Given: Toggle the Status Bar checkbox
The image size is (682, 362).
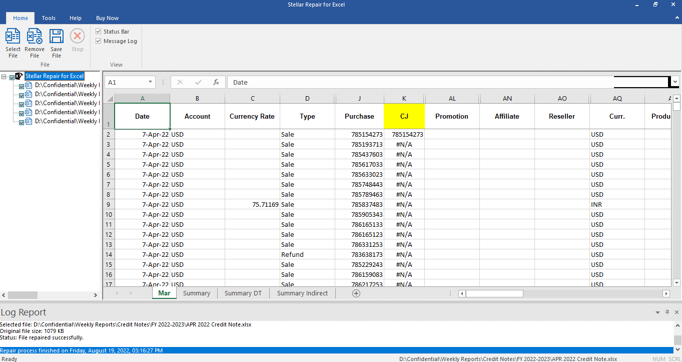Looking at the screenshot, I should coord(99,32).
